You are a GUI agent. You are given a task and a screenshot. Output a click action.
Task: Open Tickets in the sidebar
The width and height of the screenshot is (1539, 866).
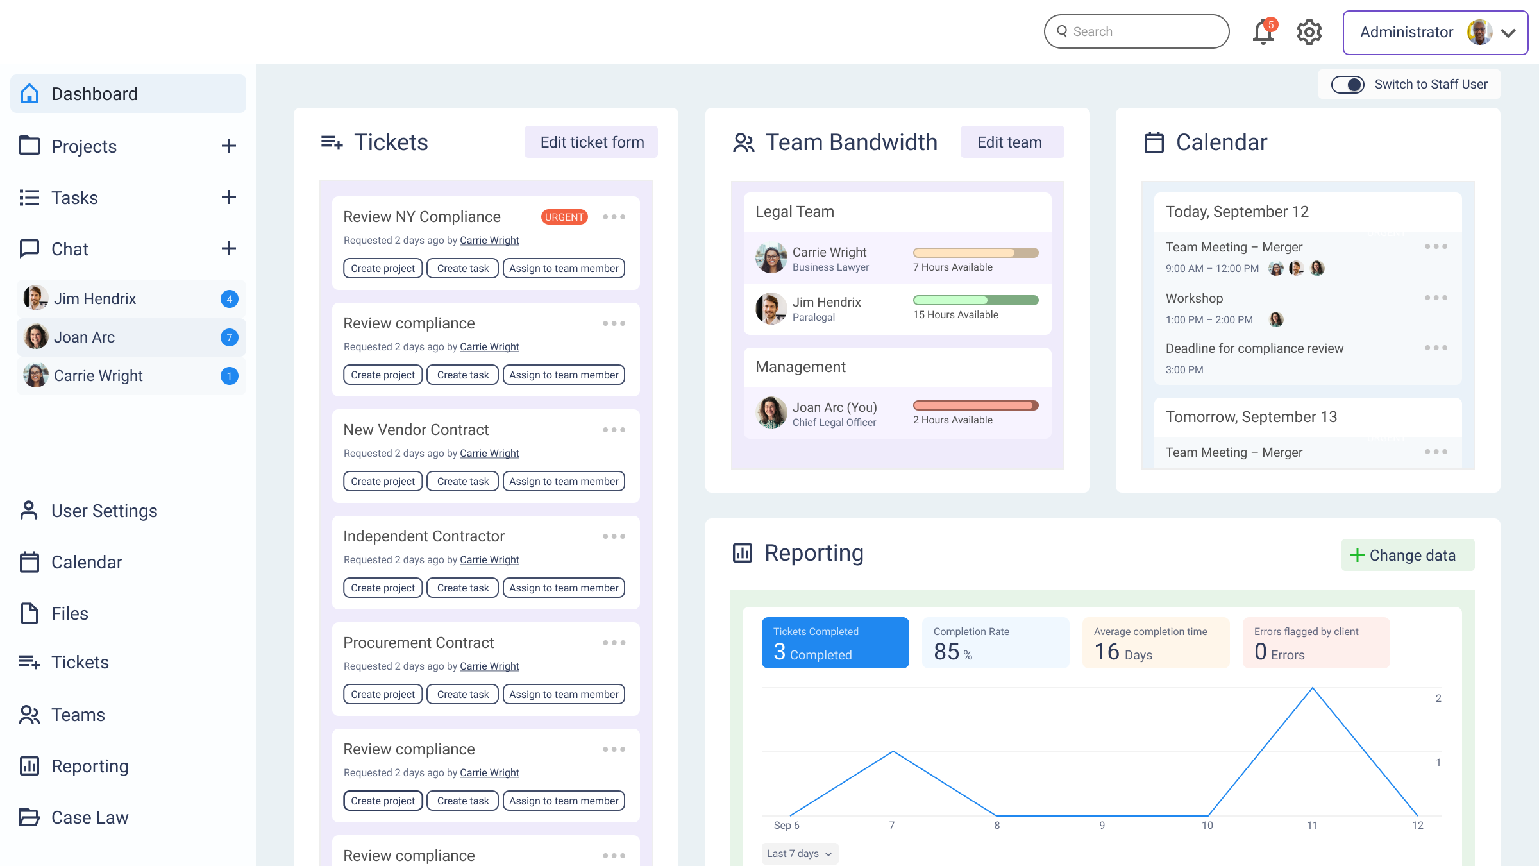pos(80,662)
